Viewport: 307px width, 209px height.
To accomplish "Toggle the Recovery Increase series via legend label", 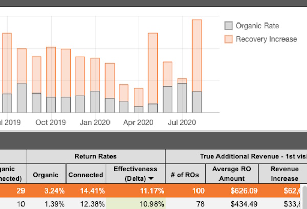I will click(266, 39).
